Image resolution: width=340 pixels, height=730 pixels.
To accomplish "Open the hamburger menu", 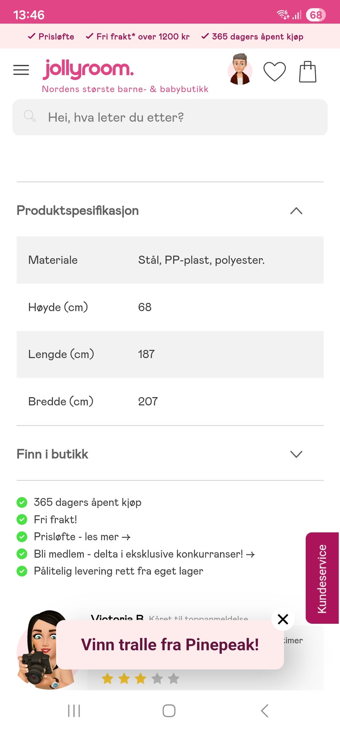I will click(21, 70).
